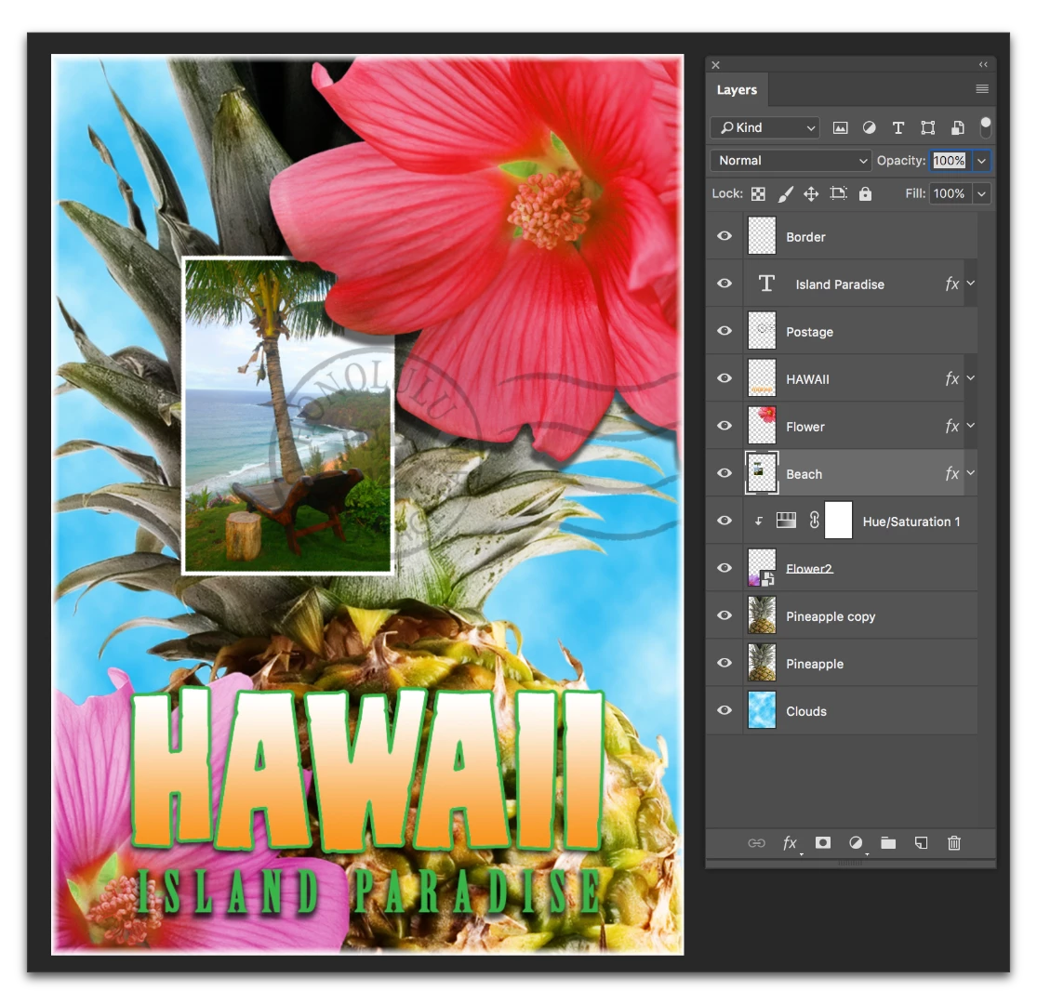The image size is (1037, 1004).
Task: Click the Clouds layer thumbnail
Action: click(762, 710)
